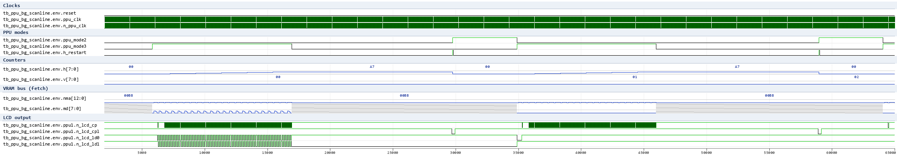Choose the env.md[7:0] bus label
897x157 pixels.
42,108
